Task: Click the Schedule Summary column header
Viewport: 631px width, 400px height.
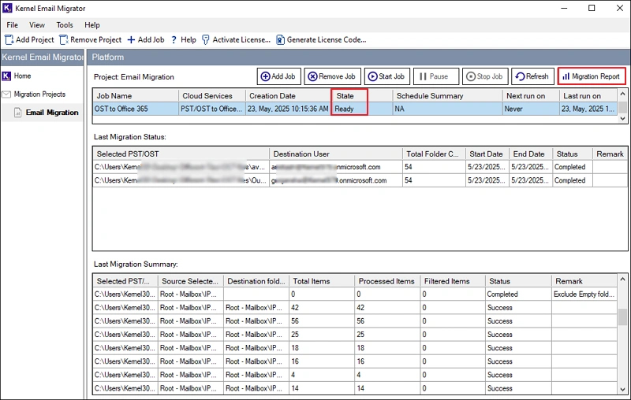Action: point(447,96)
